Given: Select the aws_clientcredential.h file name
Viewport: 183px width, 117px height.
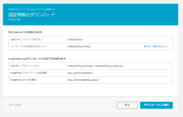Looking at the screenshot, I should point(80,73).
